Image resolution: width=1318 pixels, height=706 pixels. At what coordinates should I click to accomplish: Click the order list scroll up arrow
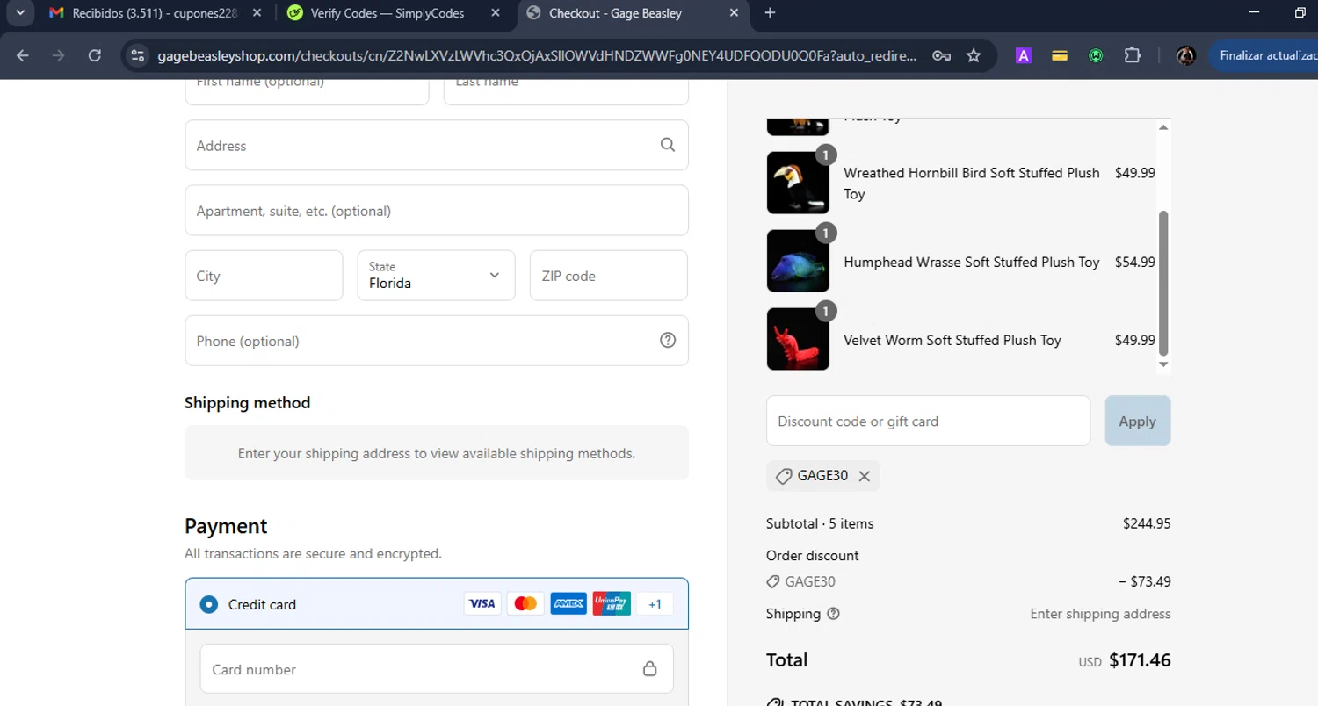1163,127
